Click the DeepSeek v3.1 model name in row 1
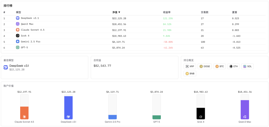 (x=30, y=18)
